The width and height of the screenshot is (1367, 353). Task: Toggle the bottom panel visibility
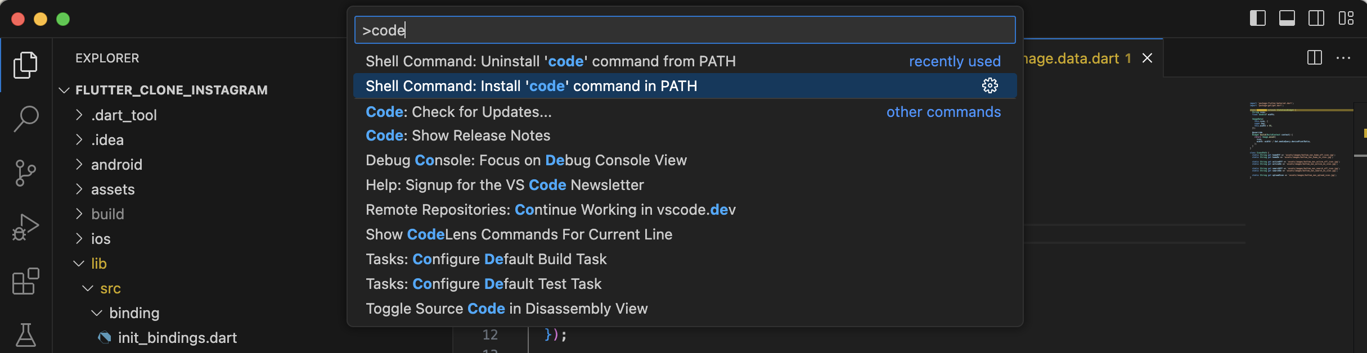(x=1287, y=19)
